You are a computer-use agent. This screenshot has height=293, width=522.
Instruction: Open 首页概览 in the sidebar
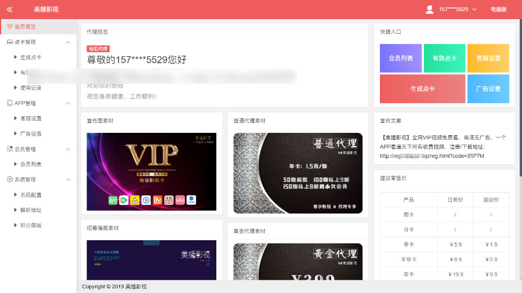pyautogui.click(x=38, y=27)
